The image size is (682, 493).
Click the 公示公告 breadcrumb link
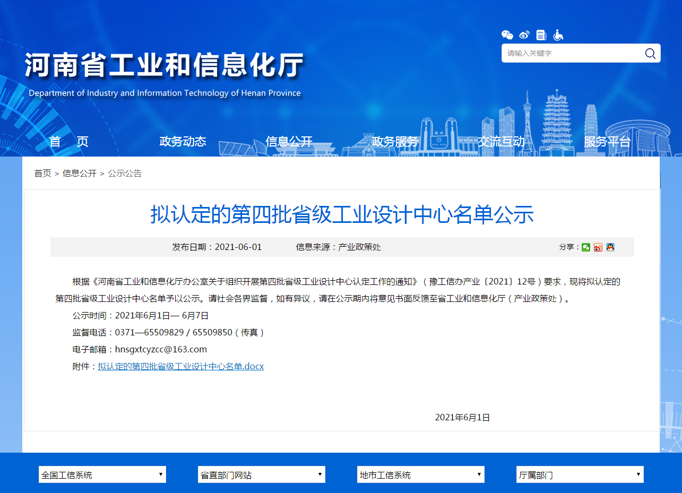125,174
